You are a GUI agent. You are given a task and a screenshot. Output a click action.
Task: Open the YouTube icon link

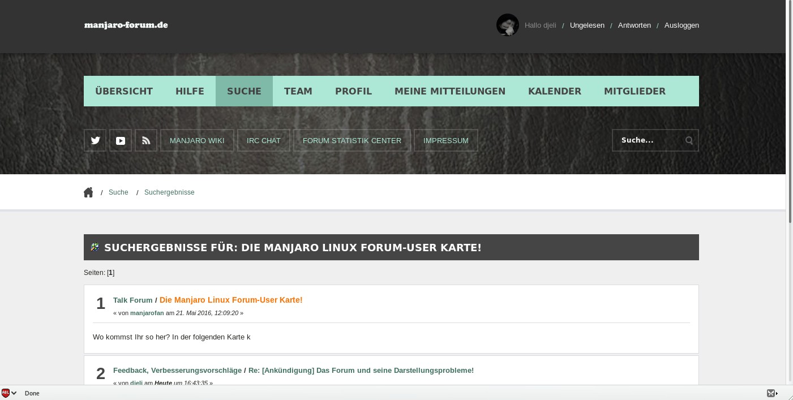121,140
